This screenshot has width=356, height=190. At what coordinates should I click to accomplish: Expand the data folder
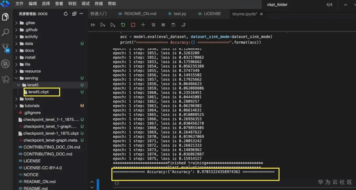pos(29,44)
